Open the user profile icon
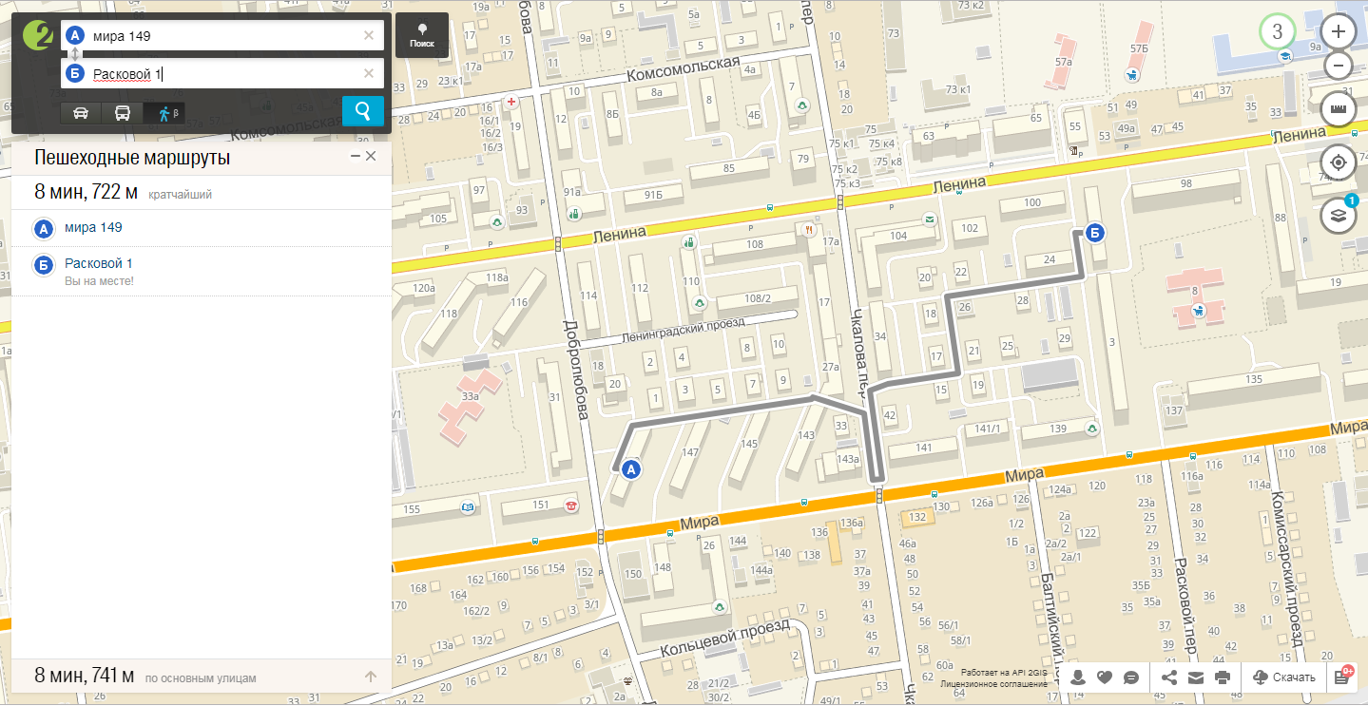 coord(1078,677)
